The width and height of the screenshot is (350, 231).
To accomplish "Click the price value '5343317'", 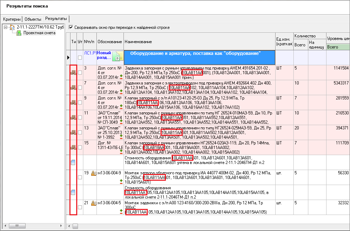I will pos(341,83).
